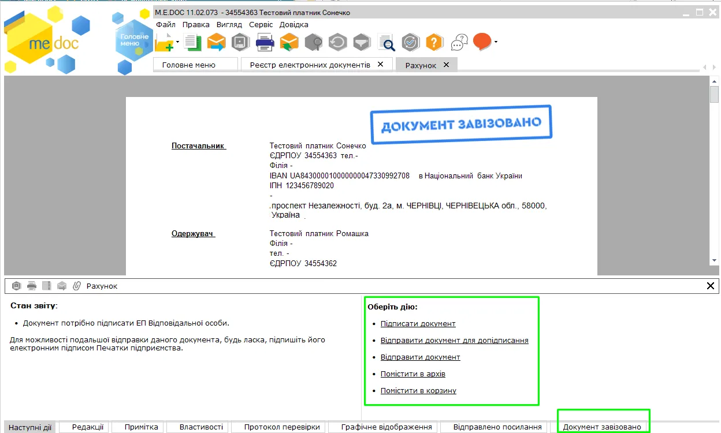Click the copy document green pages icon
Image resolution: width=721 pixels, height=433 pixels.
[193, 42]
